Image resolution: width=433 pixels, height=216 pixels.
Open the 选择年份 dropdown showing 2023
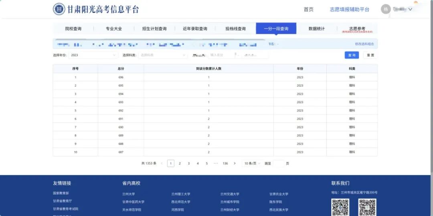(93, 55)
